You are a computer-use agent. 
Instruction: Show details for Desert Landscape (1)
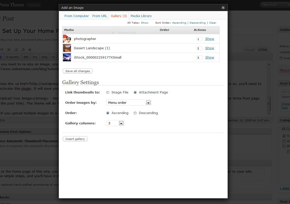pos(209,48)
